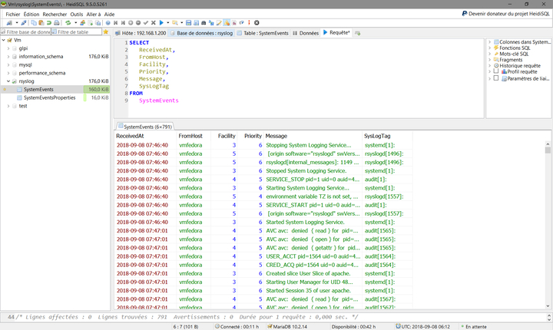
Task: Click the print icon
Action: tap(56, 22)
